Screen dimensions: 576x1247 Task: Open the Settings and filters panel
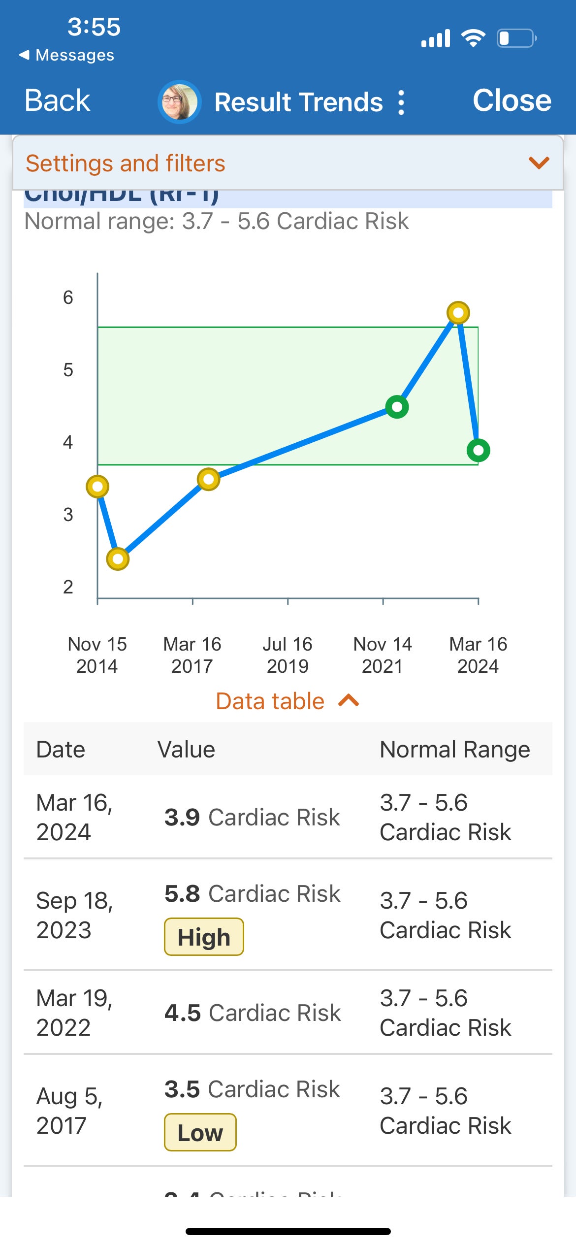(126, 164)
